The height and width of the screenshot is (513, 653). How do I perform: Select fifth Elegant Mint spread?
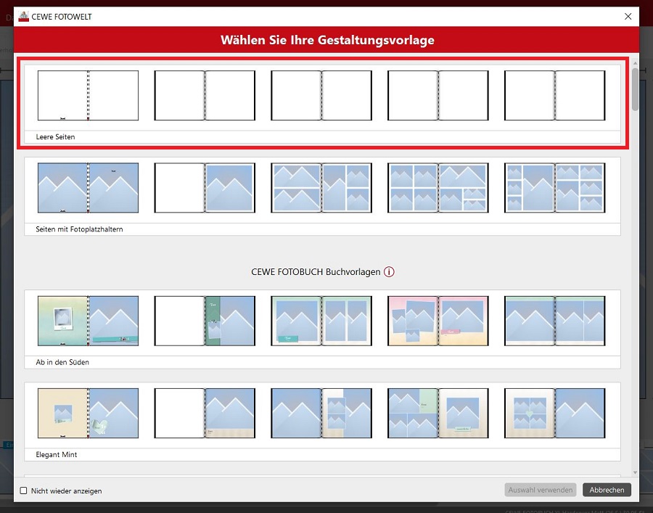pyautogui.click(x=554, y=413)
